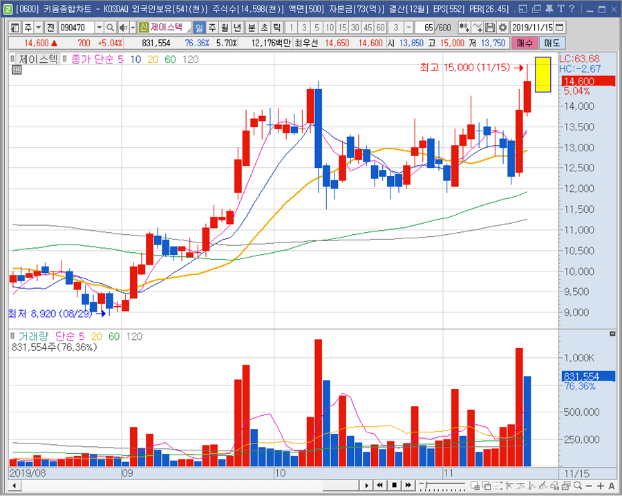Click the pin window icon in title bar
Image resolution: width=622 pixels, height=496 pixels.
click(549, 8)
